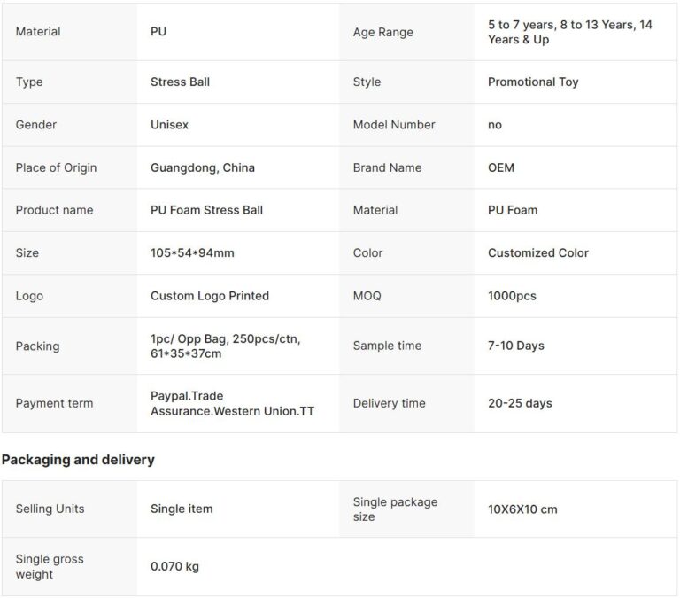The height and width of the screenshot is (598, 680).
Task: Click the "Unisex" gender value
Action: click(x=169, y=125)
